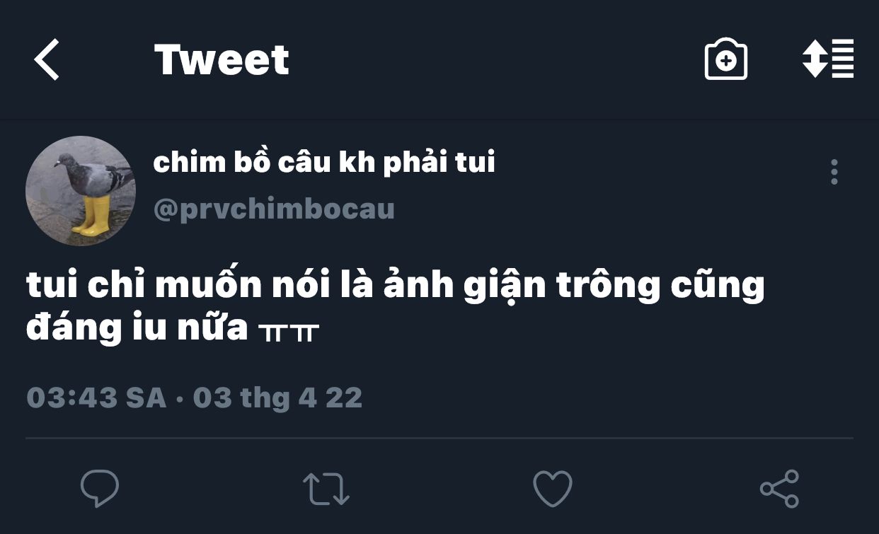Select the tweet text starting tui chỉ muốn

click(396, 307)
